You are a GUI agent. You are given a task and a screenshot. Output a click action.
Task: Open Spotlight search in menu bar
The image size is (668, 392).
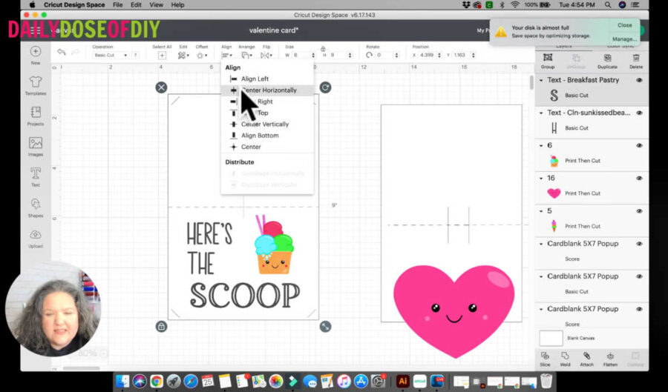tap(608, 5)
